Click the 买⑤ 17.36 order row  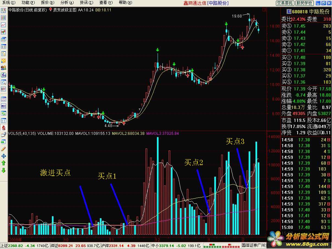coord(306,82)
